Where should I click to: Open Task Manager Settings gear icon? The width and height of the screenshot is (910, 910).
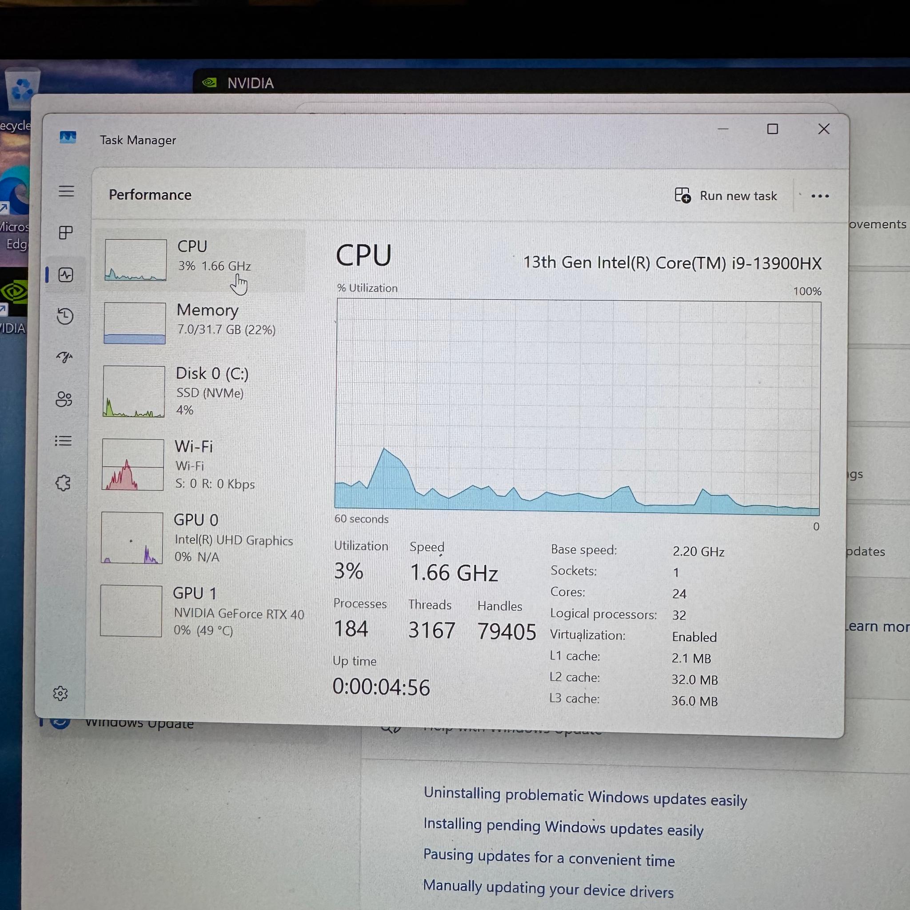coord(60,693)
